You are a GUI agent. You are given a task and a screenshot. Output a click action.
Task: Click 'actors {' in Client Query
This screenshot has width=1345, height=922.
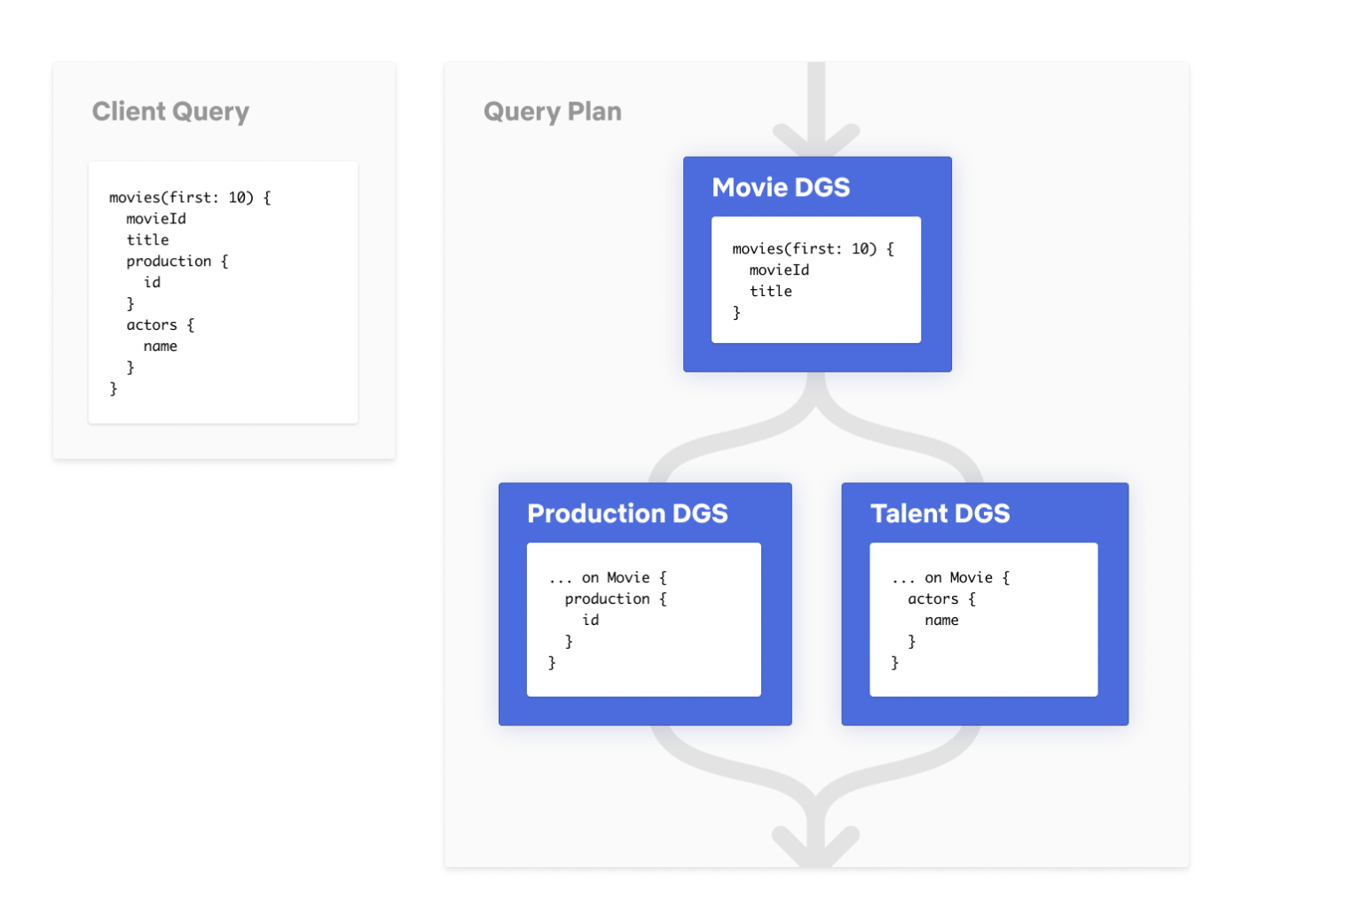161,325
